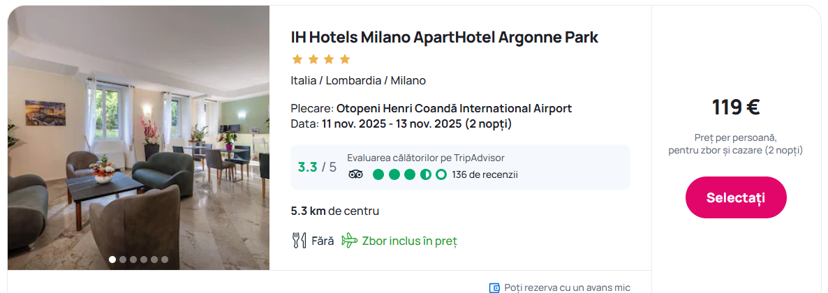
Task: Click the green airplane flight icon
Action: (x=350, y=241)
